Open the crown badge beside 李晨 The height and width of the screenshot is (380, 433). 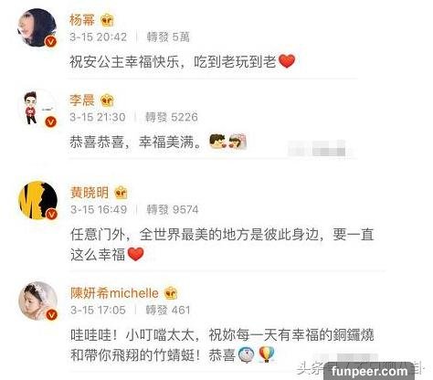107,100
